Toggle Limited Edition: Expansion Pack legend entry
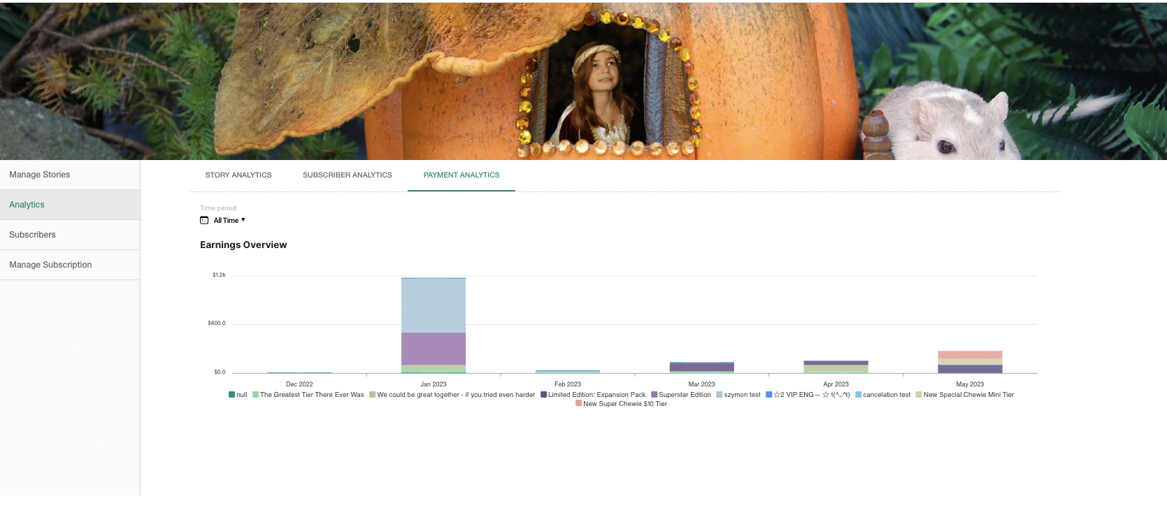 pos(593,395)
